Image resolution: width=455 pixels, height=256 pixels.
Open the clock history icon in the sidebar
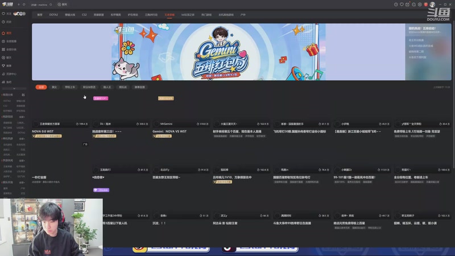3,22
